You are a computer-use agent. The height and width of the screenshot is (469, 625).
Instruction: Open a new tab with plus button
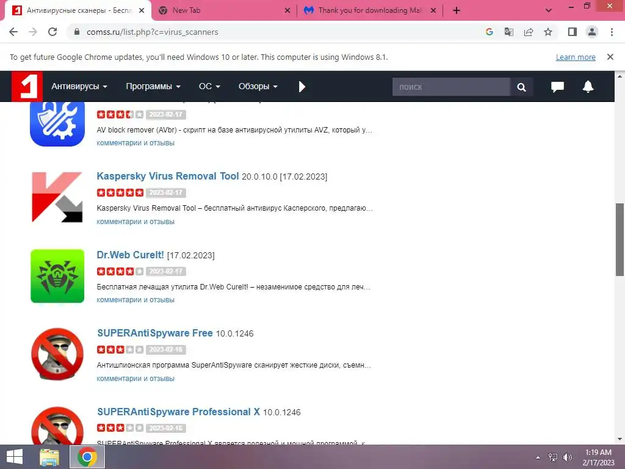coord(457,10)
